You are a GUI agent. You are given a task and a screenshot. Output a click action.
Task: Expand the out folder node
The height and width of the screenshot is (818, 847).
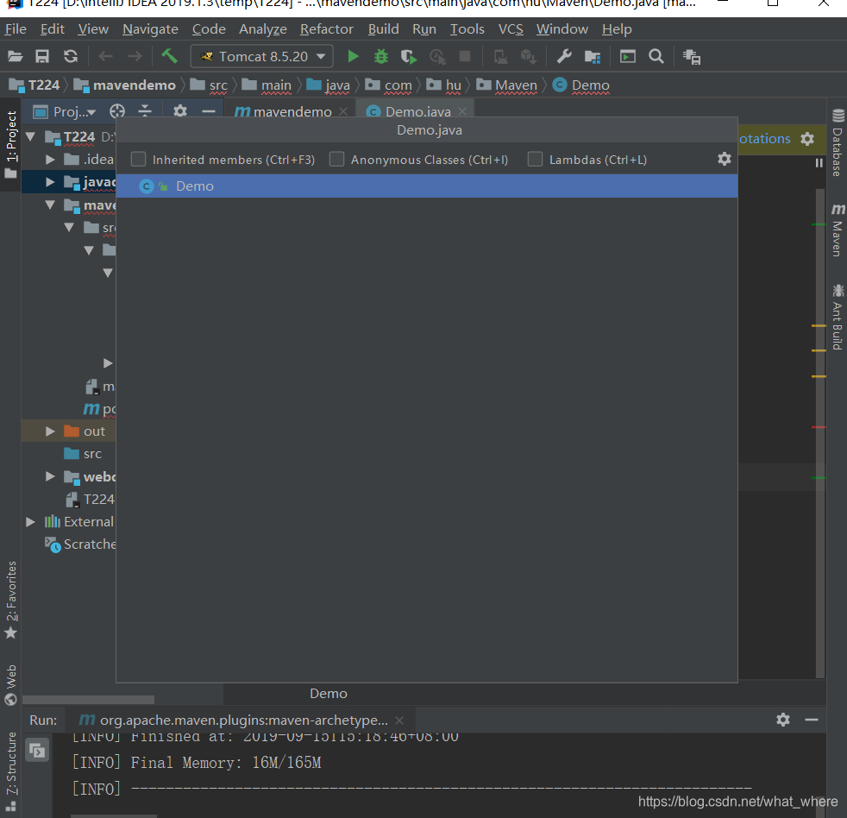[x=50, y=431]
